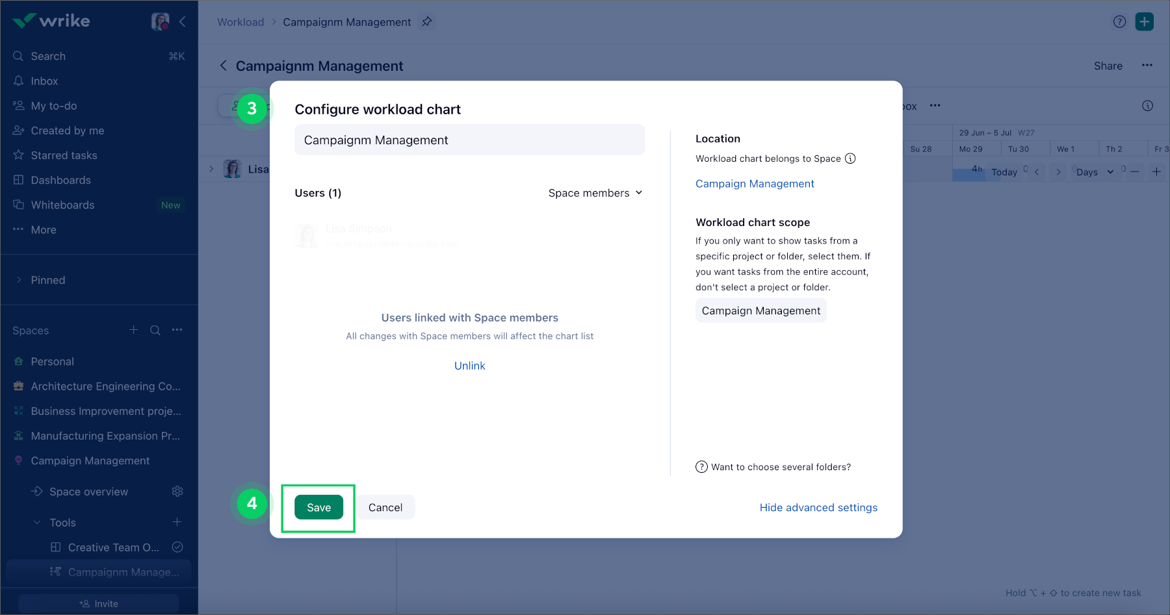Click the More ellipsis icon in the sidebar
Viewport: 1170px width, 615px height.
pyautogui.click(x=18, y=229)
